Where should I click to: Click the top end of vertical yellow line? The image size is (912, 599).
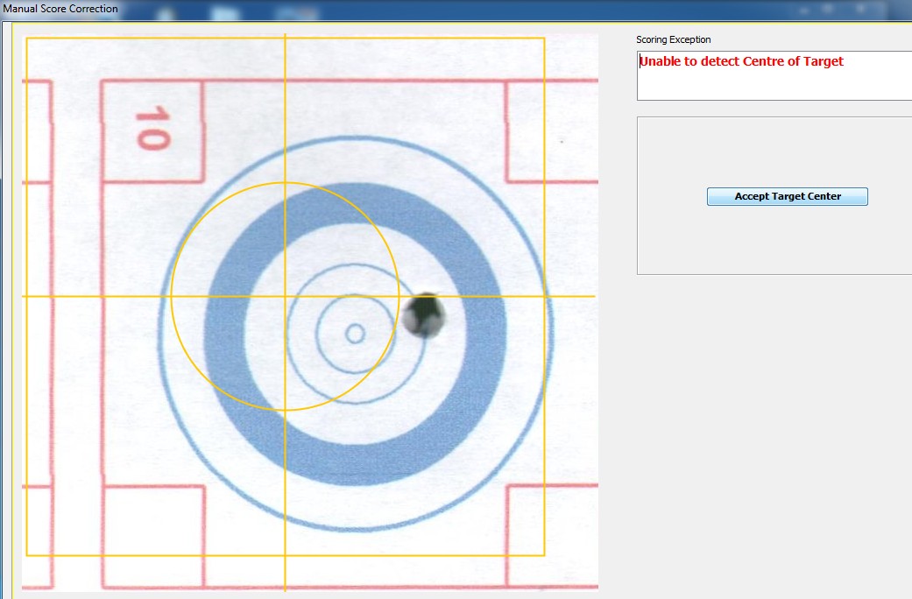click(x=285, y=36)
